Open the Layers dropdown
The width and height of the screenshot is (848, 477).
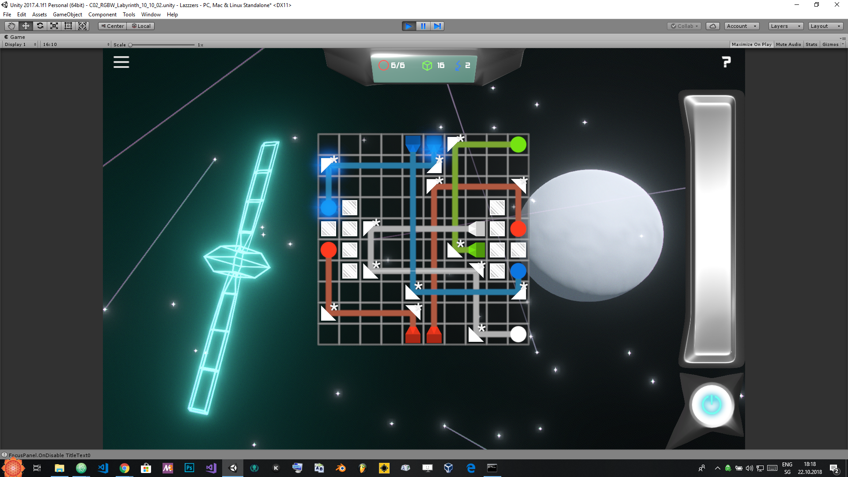pyautogui.click(x=785, y=26)
